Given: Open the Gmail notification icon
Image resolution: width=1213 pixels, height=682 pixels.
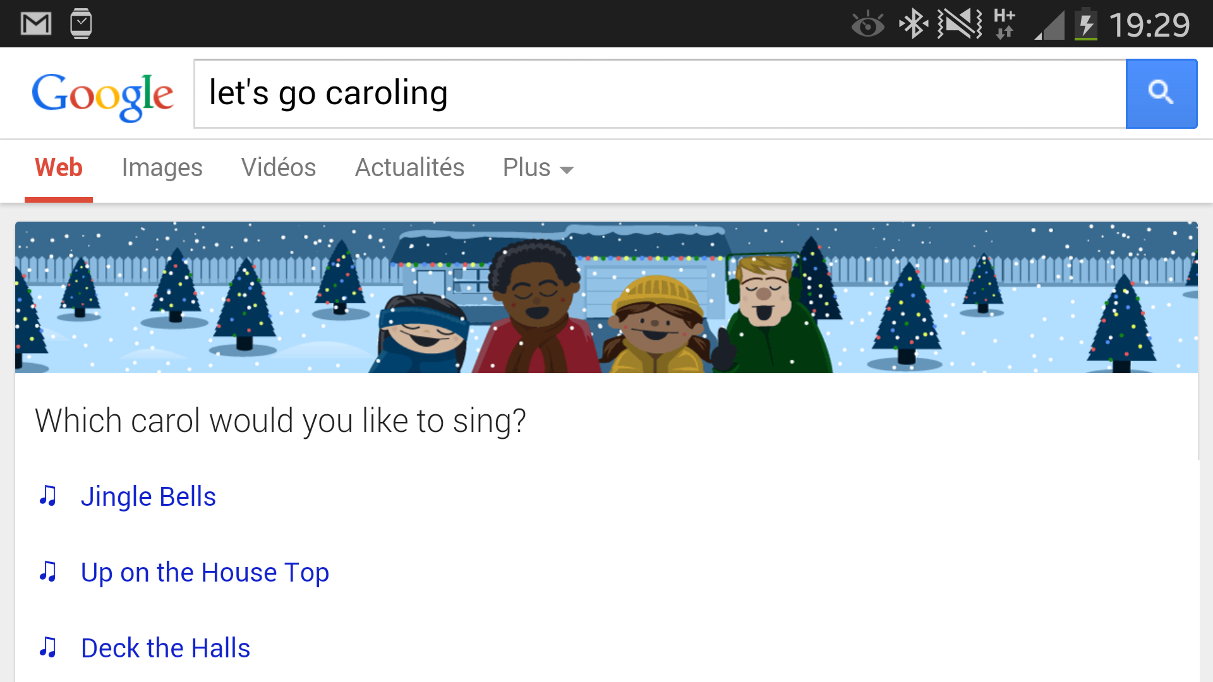Looking at the screenshot, I should pyautogui.click(x=36, y=24).
